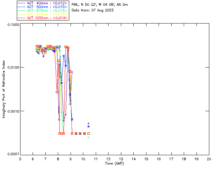Select the 20 tick label on time axis
215x172 pixels.
(x=209, y=159)
